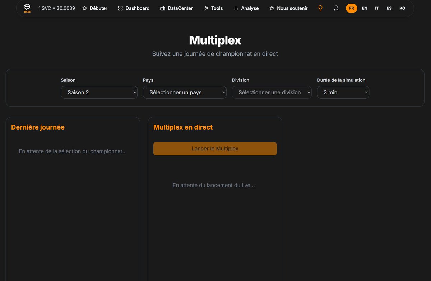Viewport: 431px width, 281px height.
Task: Open the Tools menu
Action: pos(213,8)
